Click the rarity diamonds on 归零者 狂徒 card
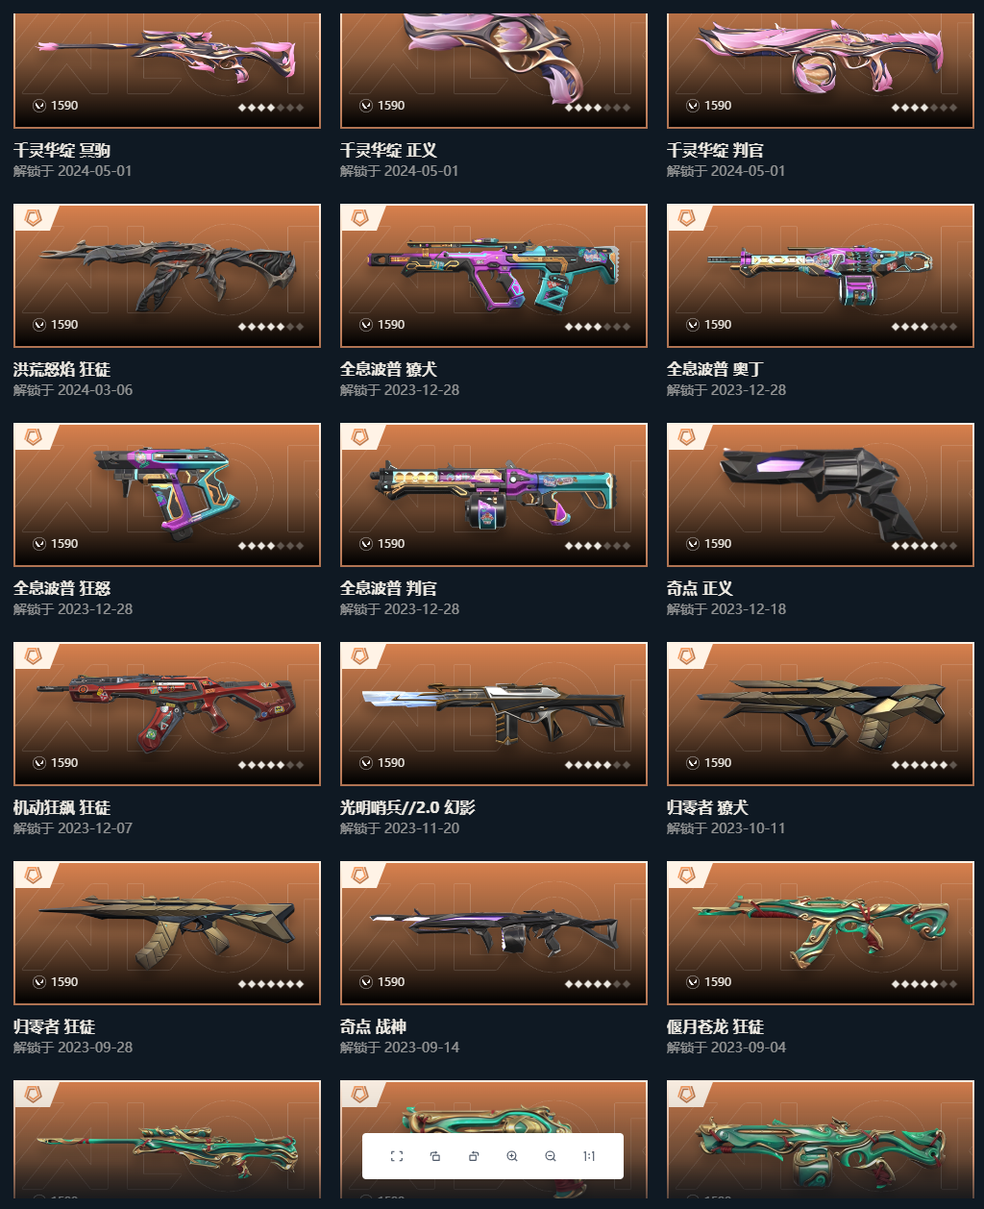Screen dimensions: 984x1209 [271, 984]
